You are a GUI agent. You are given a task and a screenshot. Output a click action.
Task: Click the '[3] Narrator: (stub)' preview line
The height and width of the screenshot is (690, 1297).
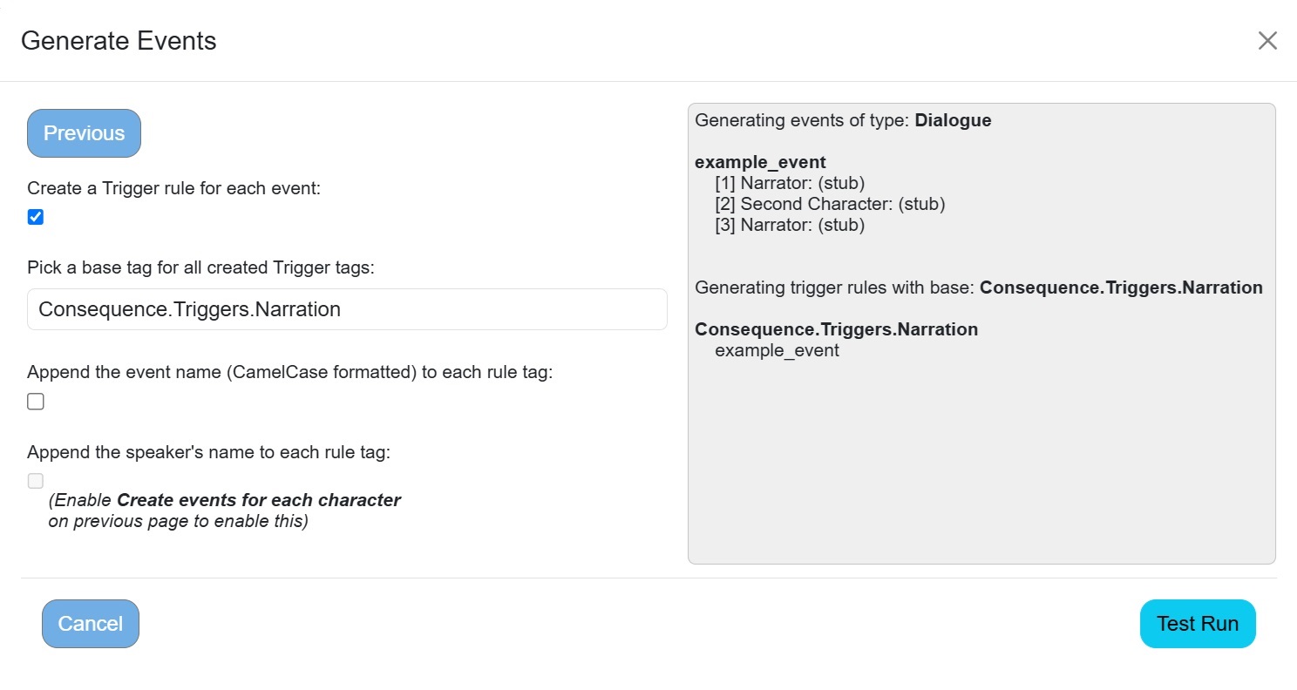point(790,225)
